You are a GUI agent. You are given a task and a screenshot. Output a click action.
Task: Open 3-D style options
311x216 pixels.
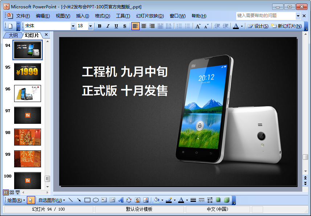point(226,200)
